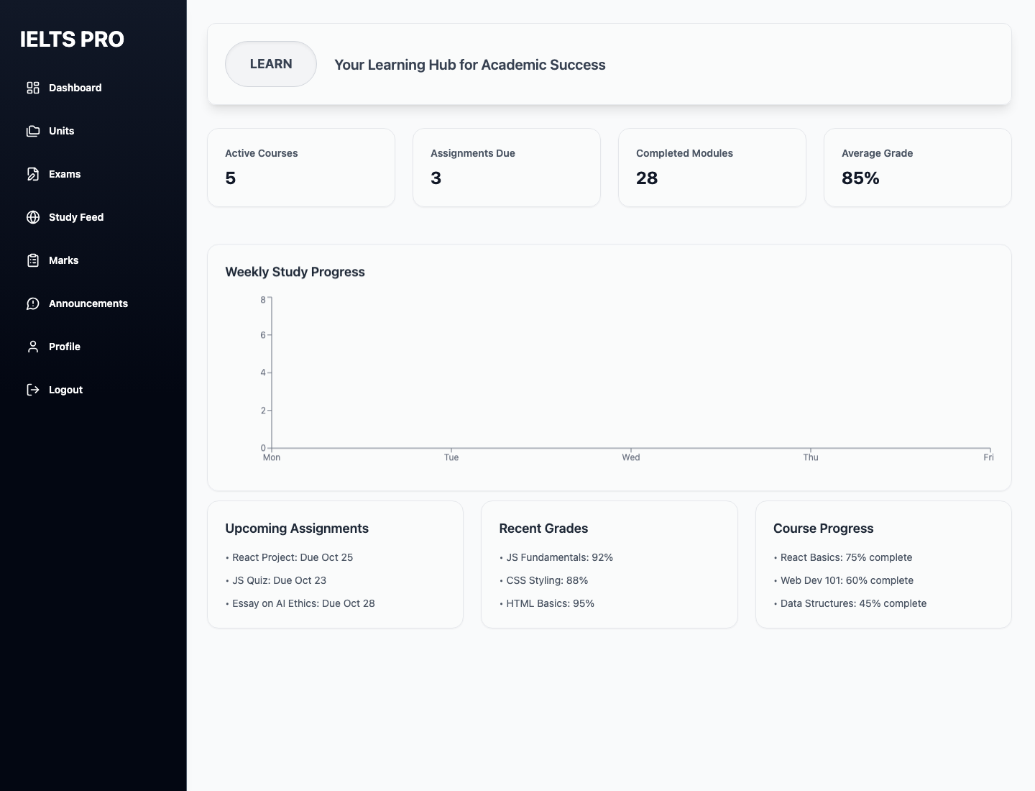This screenshot has width=1035, height=791.
Task: Select the Assignments Due stat card
Action: 507,168
